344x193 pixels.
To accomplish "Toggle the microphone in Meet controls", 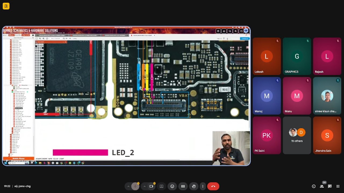I will pos(135,186).
